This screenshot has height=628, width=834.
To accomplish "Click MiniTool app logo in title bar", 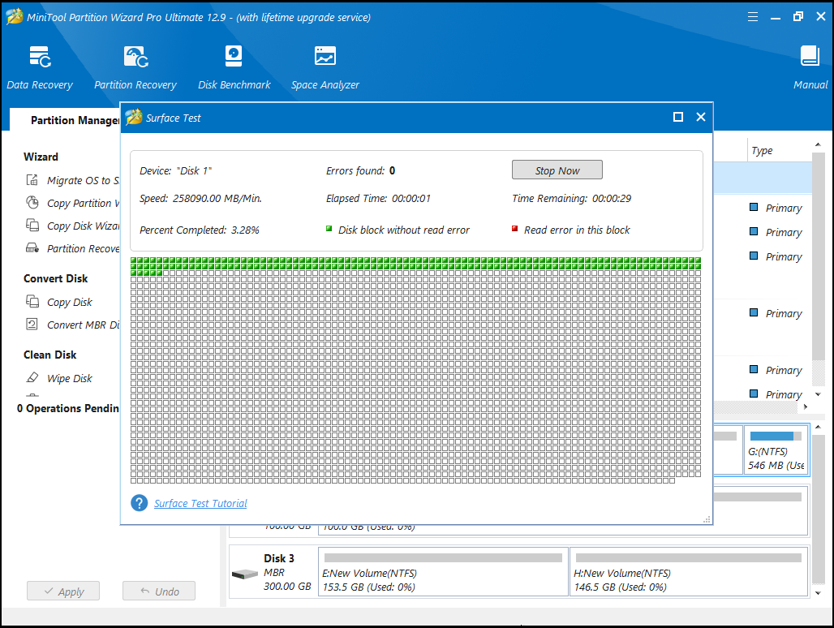I will pos(15,16).
